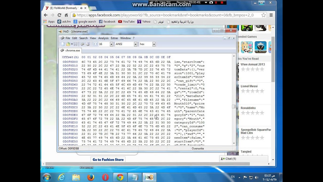Click HxD vertical scrollbar up arrow
Image resolution: width=323 pixels, height=182 pixels.
[234, 56]
